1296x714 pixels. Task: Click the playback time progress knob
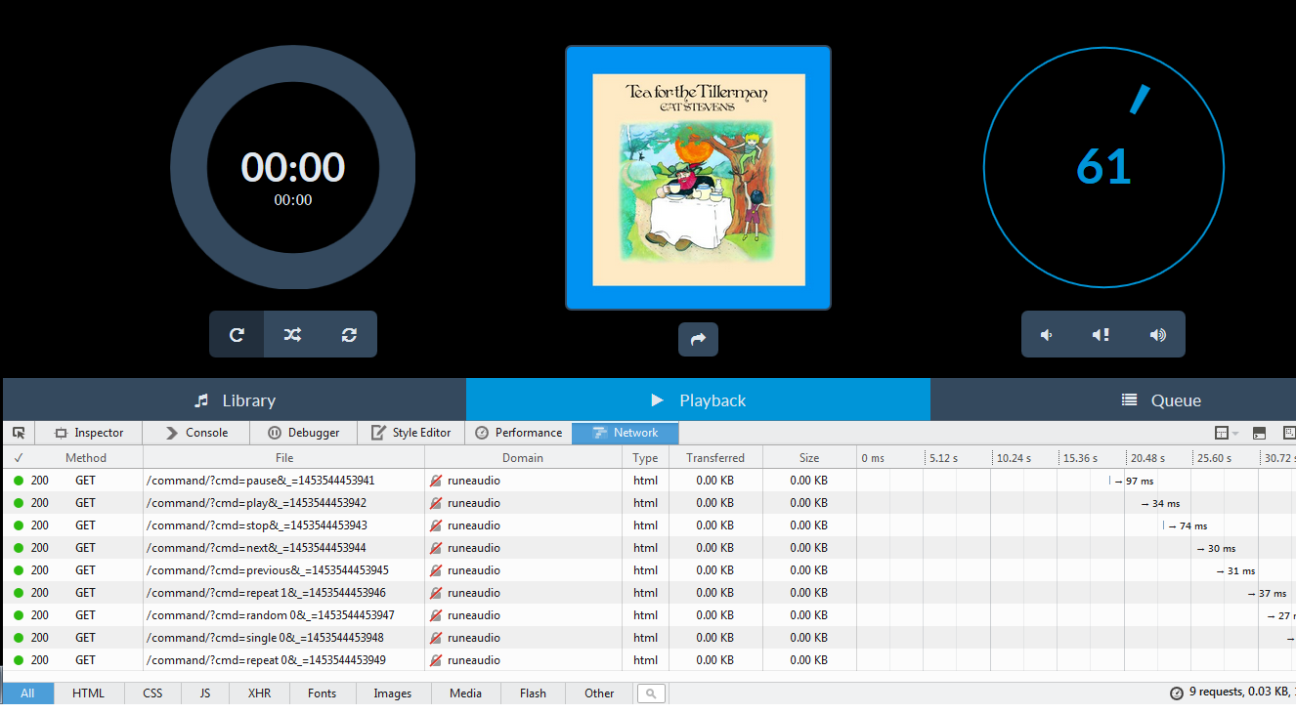[x=293, y=166]
